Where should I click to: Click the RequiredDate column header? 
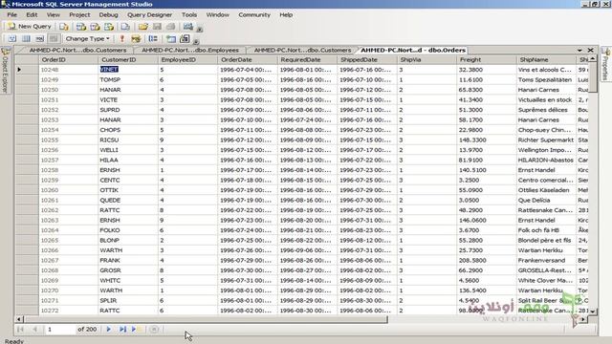click(308, 59)
